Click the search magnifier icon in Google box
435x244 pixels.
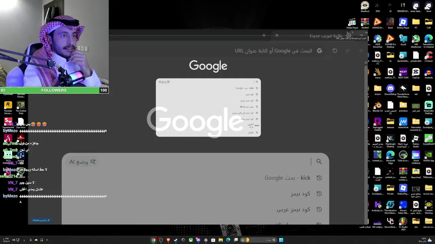click(x=319, y=162)
